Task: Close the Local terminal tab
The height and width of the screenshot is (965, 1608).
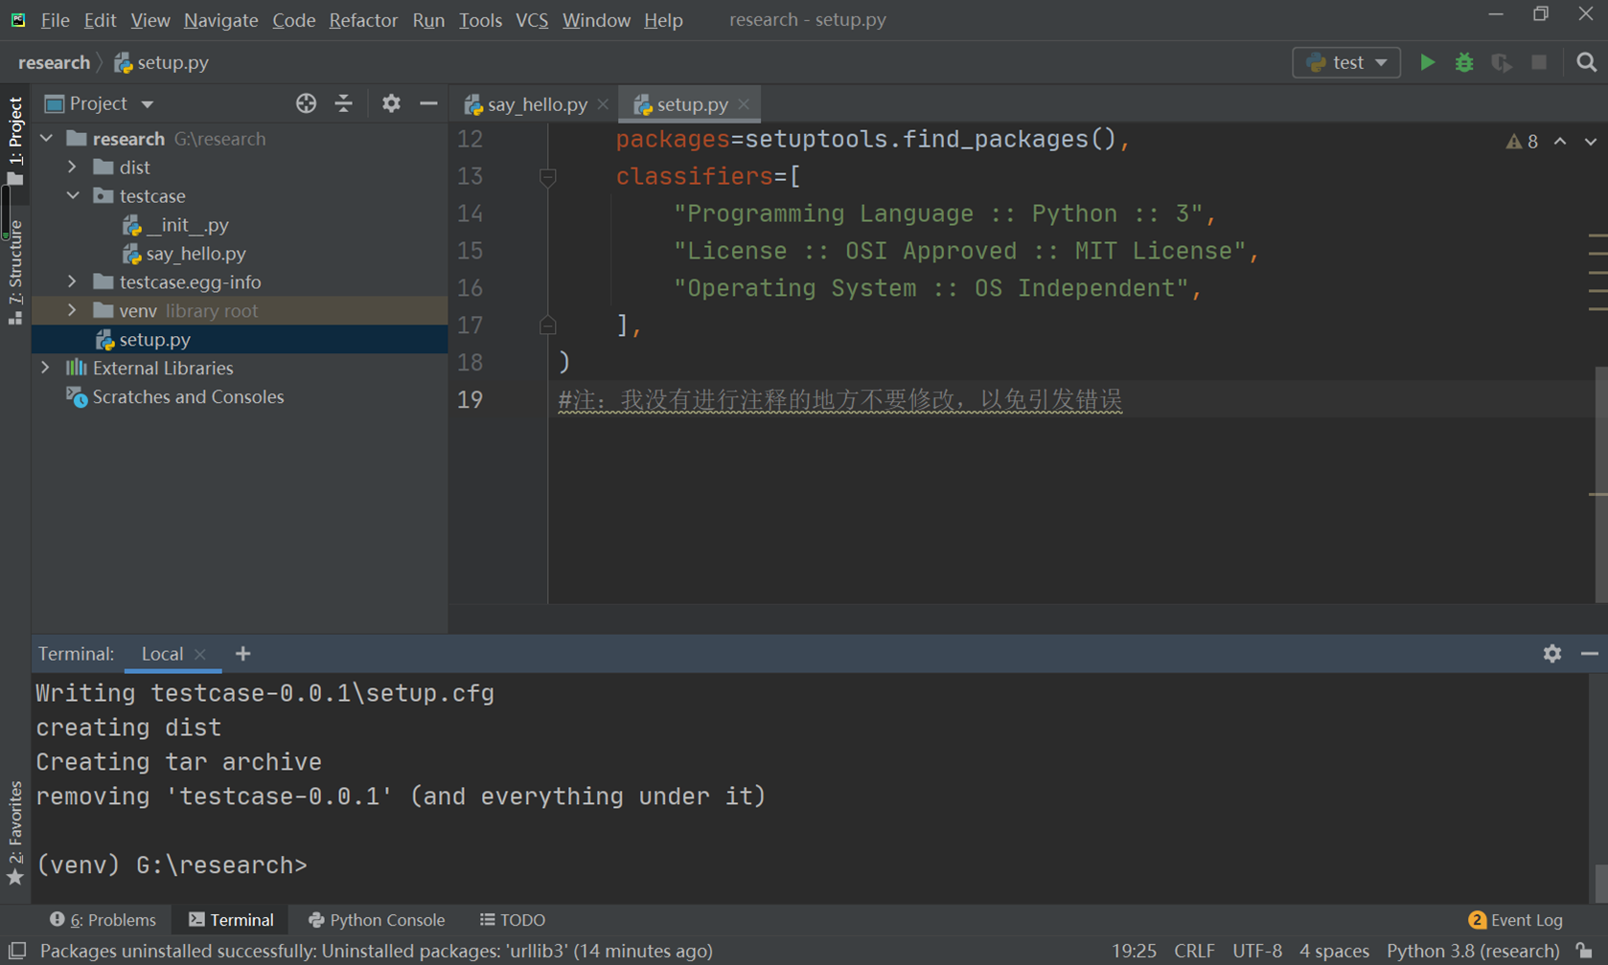Action: [200, 654]
